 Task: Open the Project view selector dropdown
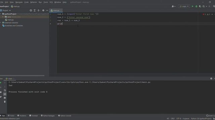point(5,10)
